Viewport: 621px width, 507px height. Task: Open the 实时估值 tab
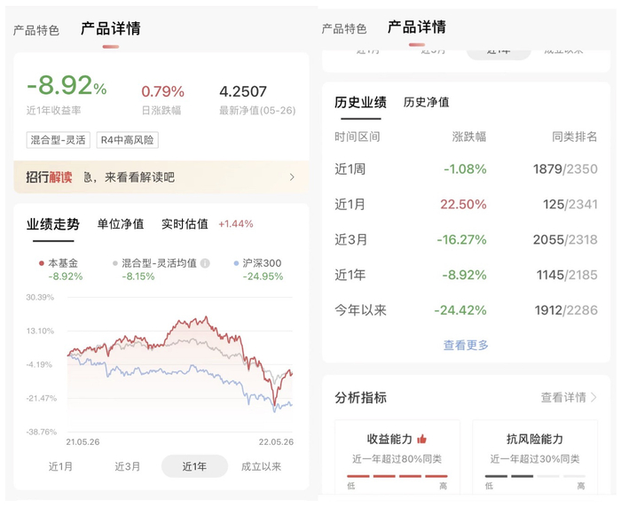[x=185, y=224]
